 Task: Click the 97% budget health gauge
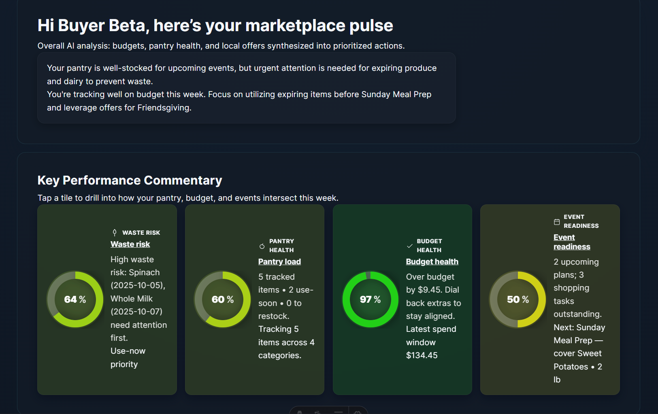point(371,299)
